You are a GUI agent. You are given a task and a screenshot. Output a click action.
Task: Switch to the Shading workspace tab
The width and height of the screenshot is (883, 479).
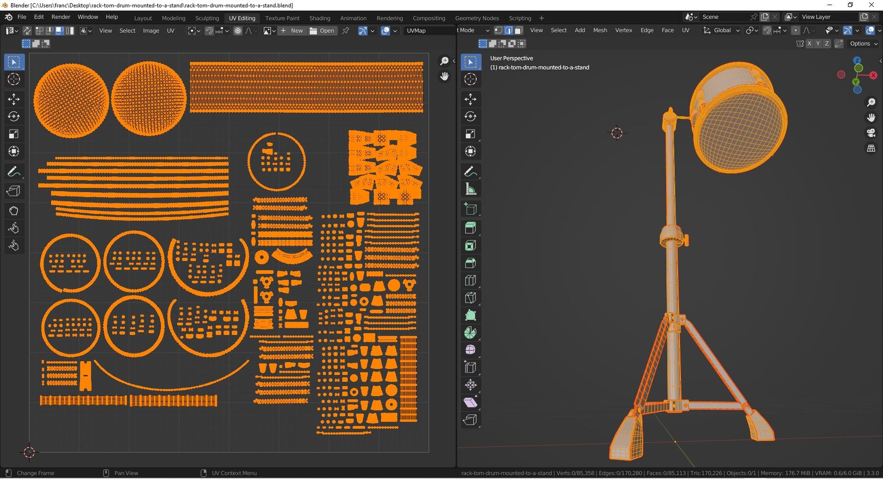(320, 18)
